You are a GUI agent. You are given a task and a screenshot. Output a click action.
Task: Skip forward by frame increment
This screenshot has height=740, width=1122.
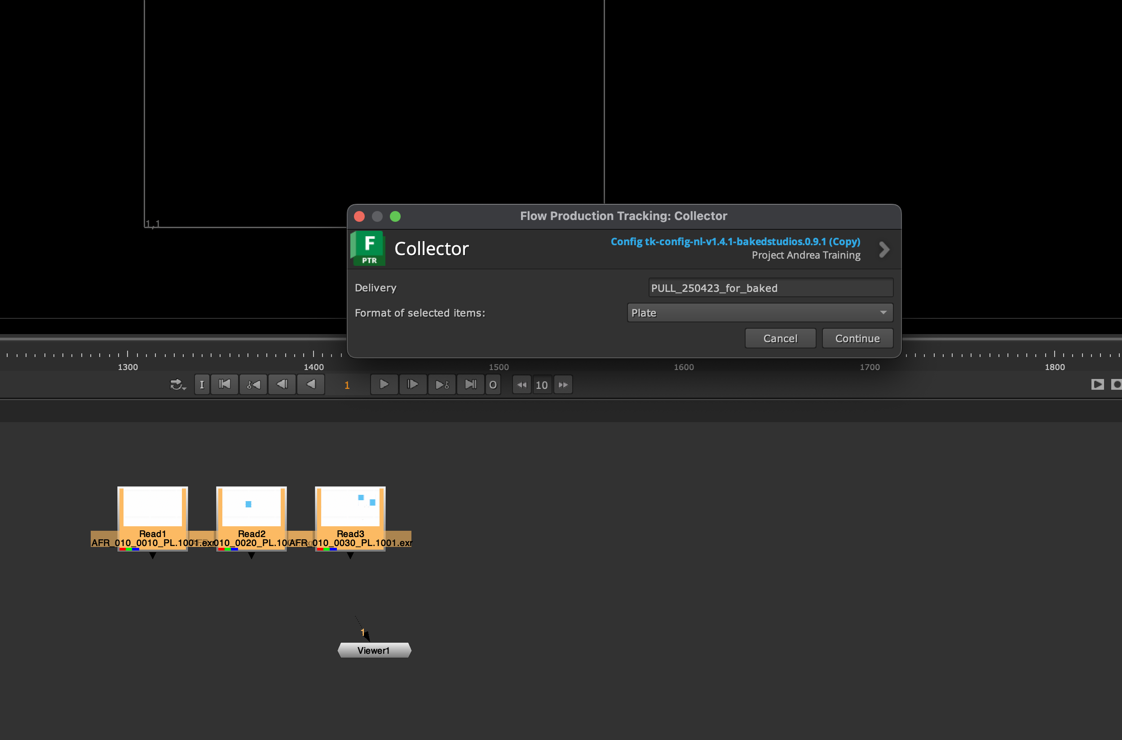[563, 385]
